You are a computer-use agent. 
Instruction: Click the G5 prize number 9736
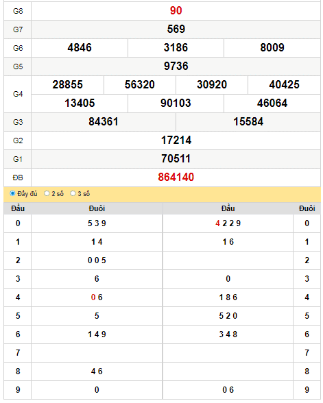[176, 66]
